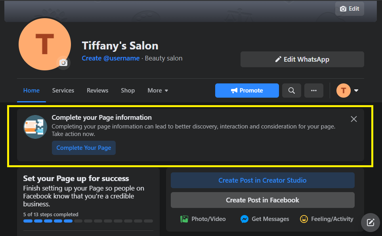Click the '5 of 13 steps completed' text
The image size is (382, 236).
(51, 214)
